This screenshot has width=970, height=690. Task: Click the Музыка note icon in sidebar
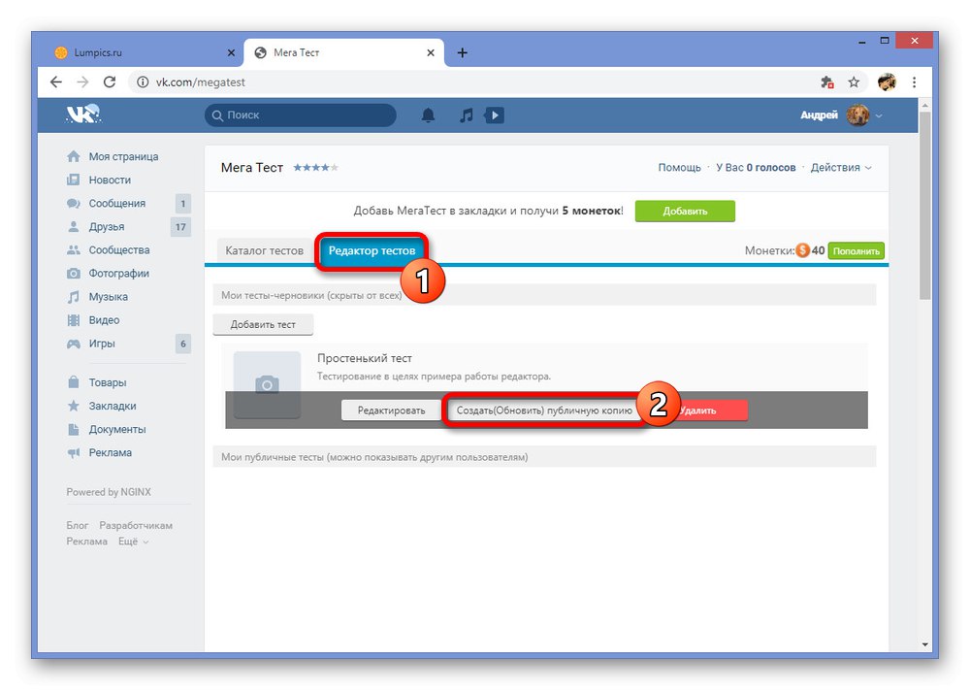74,297
